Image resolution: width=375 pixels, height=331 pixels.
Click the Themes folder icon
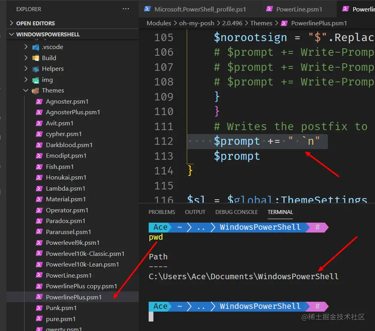(x=35, y=91)
